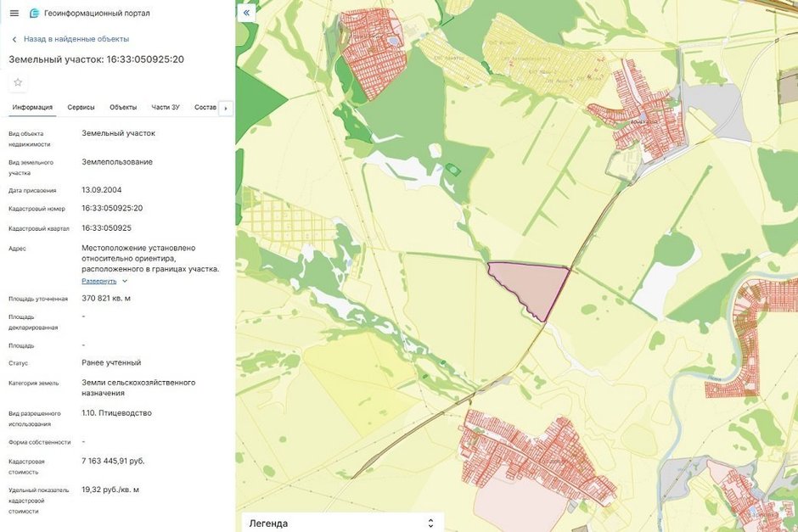The height and width of the screenshot is (532, 798).
Task: Open the Сервисы tab
Action: tap(81, 108)
